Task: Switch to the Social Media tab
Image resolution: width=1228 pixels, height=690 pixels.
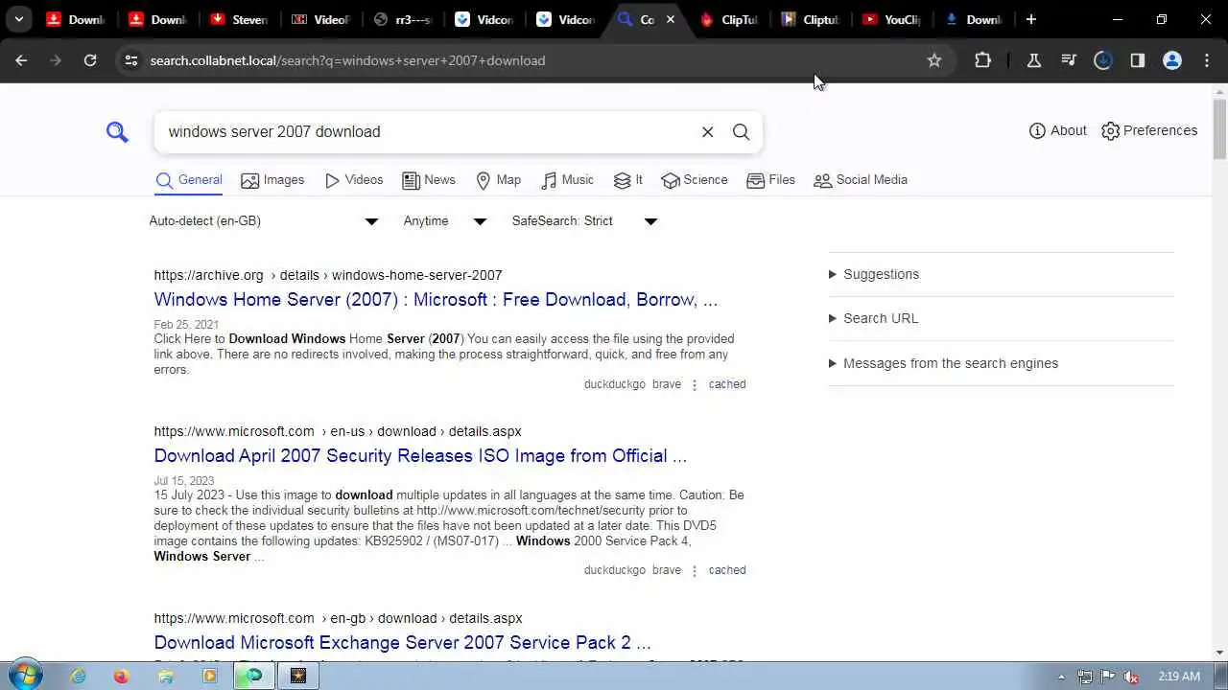Action: point(861,180)
